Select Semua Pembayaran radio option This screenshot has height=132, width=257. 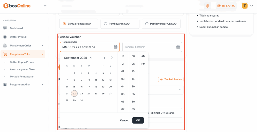coord(65,24)
